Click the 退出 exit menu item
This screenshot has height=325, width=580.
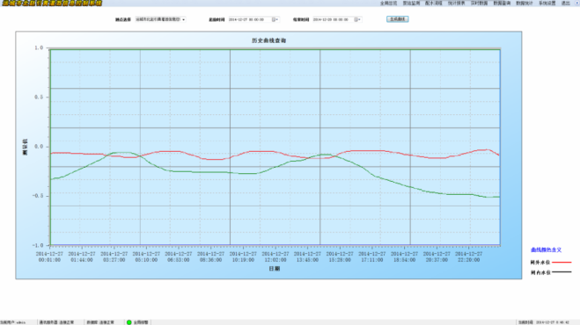pos(566,3)
